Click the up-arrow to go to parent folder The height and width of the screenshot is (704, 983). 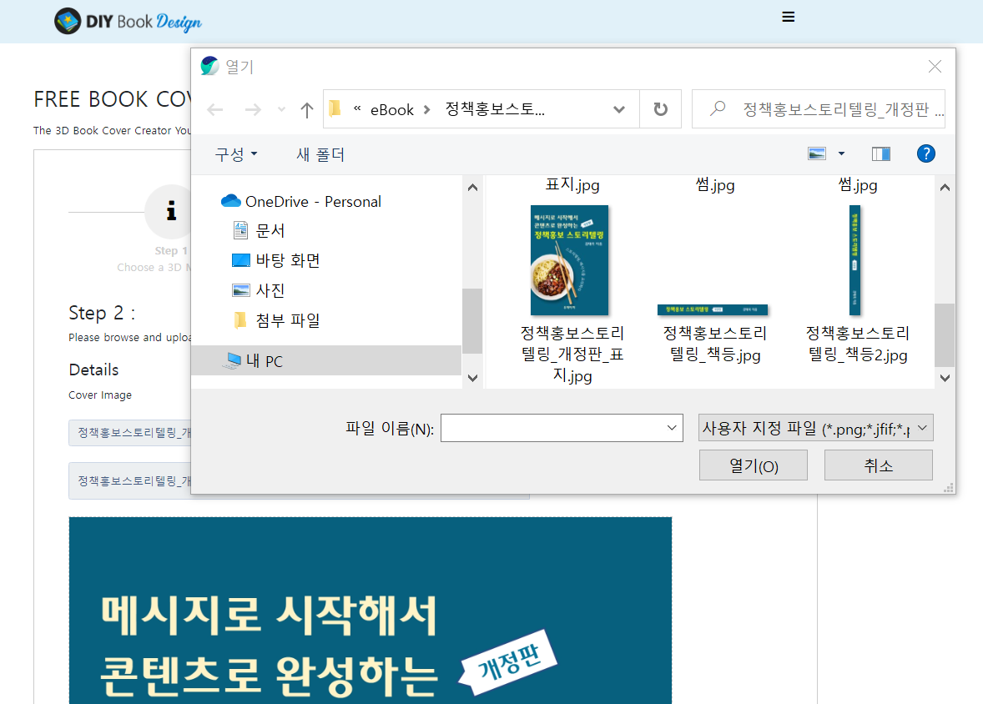pyautogui.click(x=306, y=108)
